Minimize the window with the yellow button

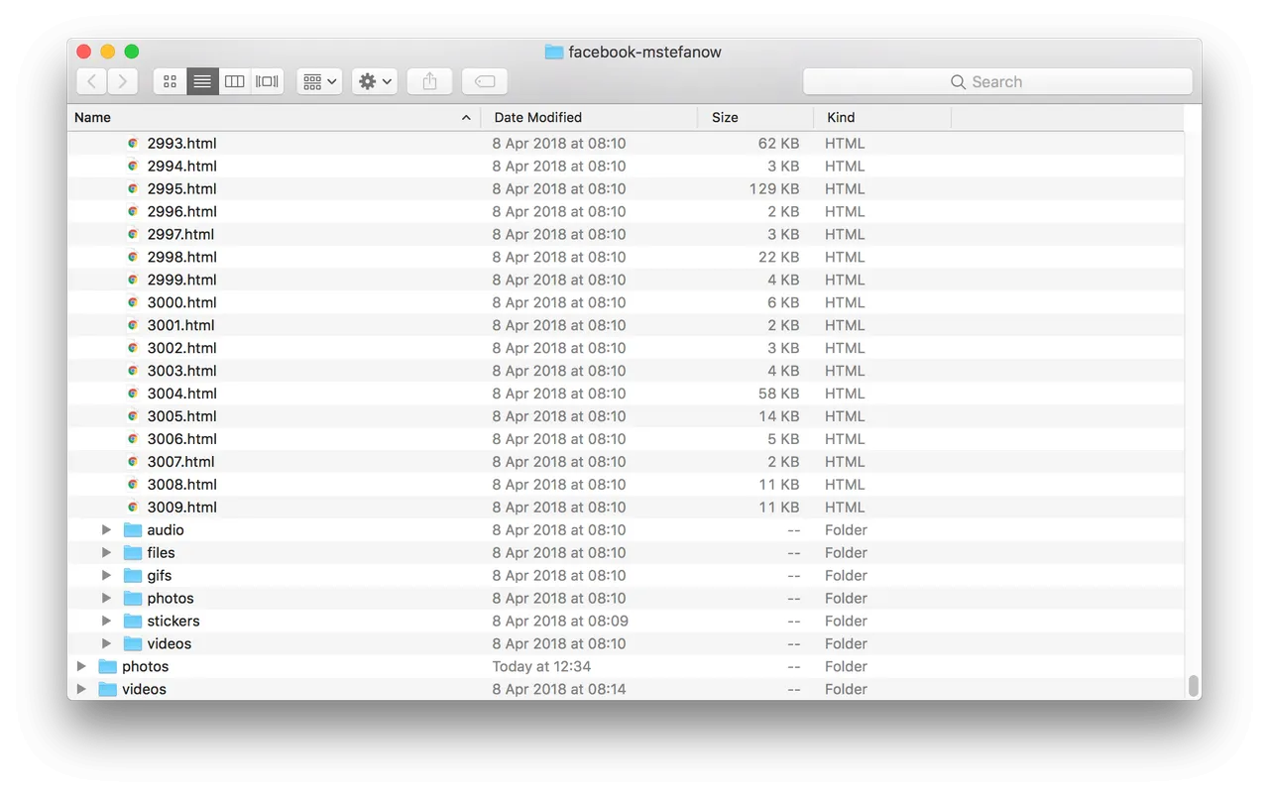(107, 52)
